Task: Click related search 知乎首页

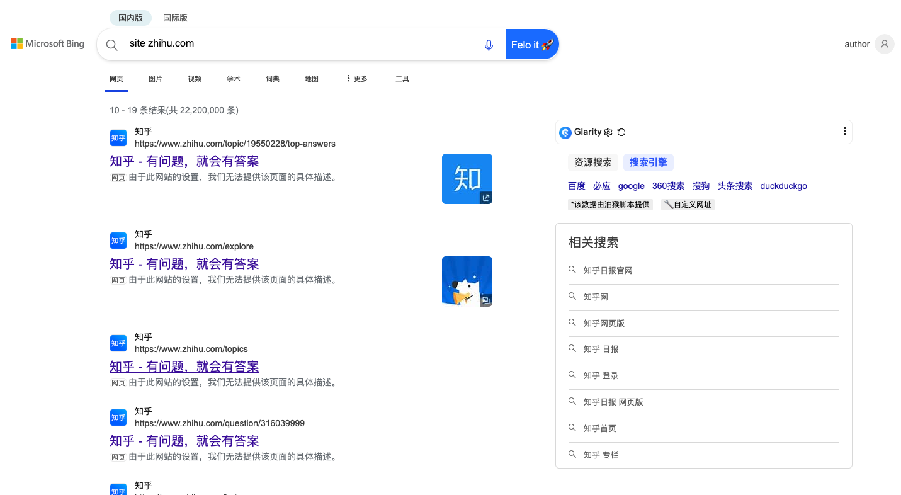Action: coord(600,428)
